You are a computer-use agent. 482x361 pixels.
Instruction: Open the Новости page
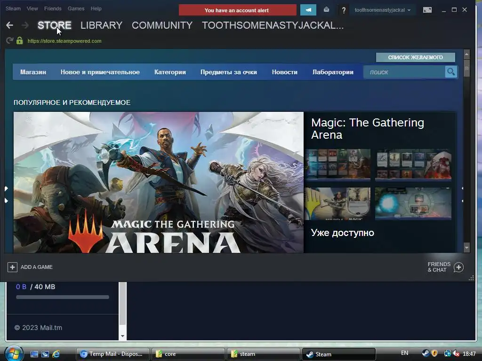[285, 72]
